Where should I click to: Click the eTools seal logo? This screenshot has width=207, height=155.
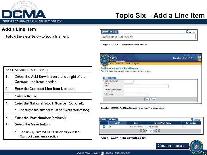(x=105, y=60)
